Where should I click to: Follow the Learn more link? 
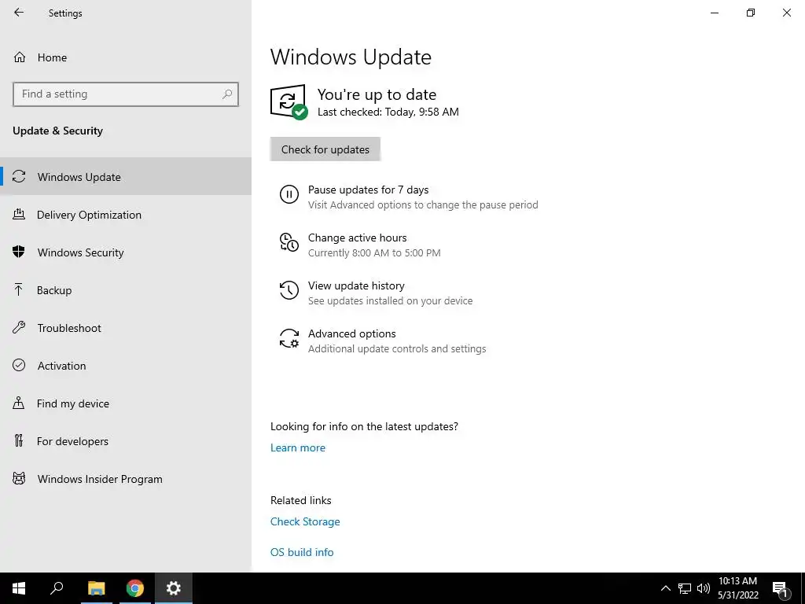[x=298, y=447]
